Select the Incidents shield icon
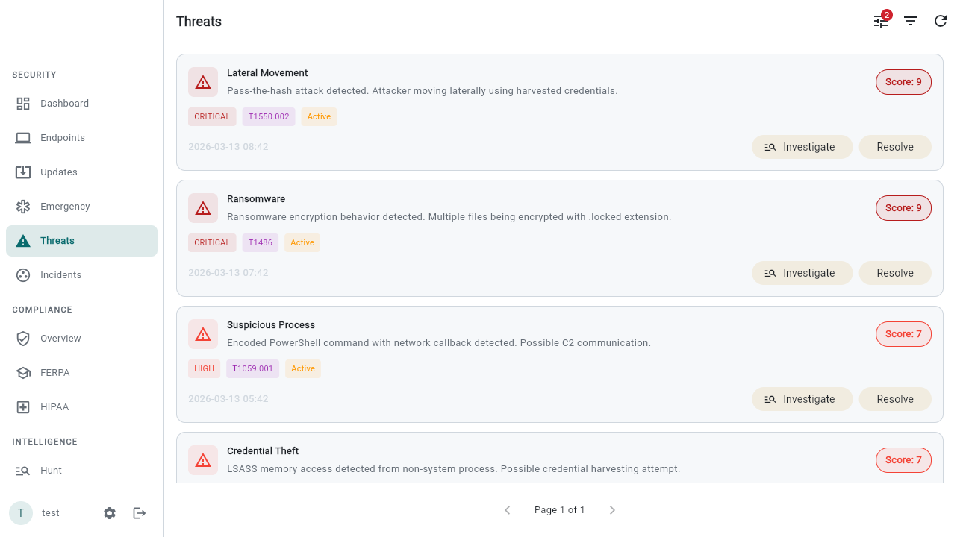This screenshot has width=963, height=537. 23,274
